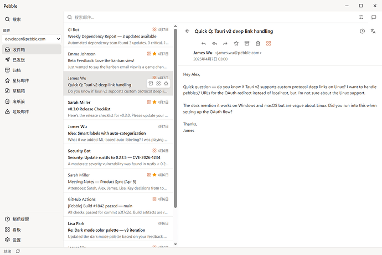Image resolution: width=382 pixels, height=255 pixels.
Task: Click the email list scroll up arrow
Action: point(175,26)
